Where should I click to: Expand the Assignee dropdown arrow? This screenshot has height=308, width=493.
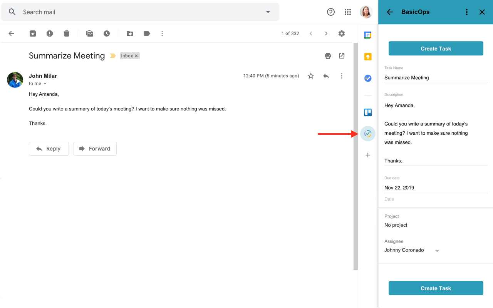click(x=437, y=251)
